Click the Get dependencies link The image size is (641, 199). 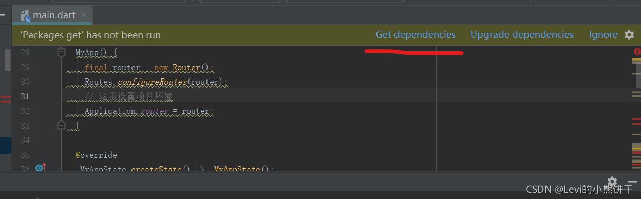tap(416, 35)
